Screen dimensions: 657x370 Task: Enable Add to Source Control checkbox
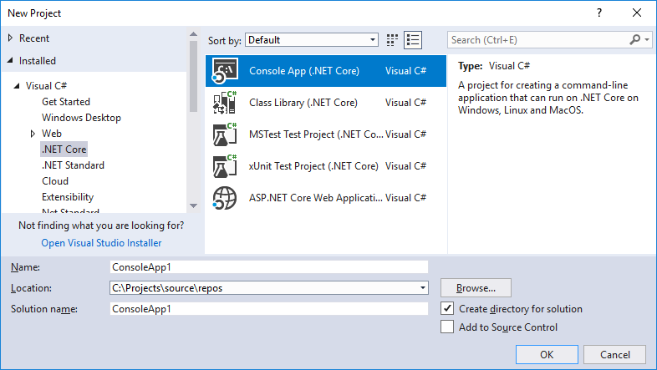click(x=447, y=327)
